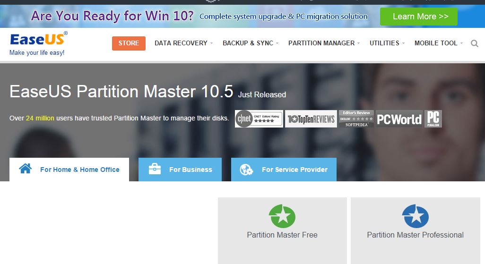Select the For Home & Home Office tab
Viewport: 485px width, 264px height.
(x=69, y=170)
